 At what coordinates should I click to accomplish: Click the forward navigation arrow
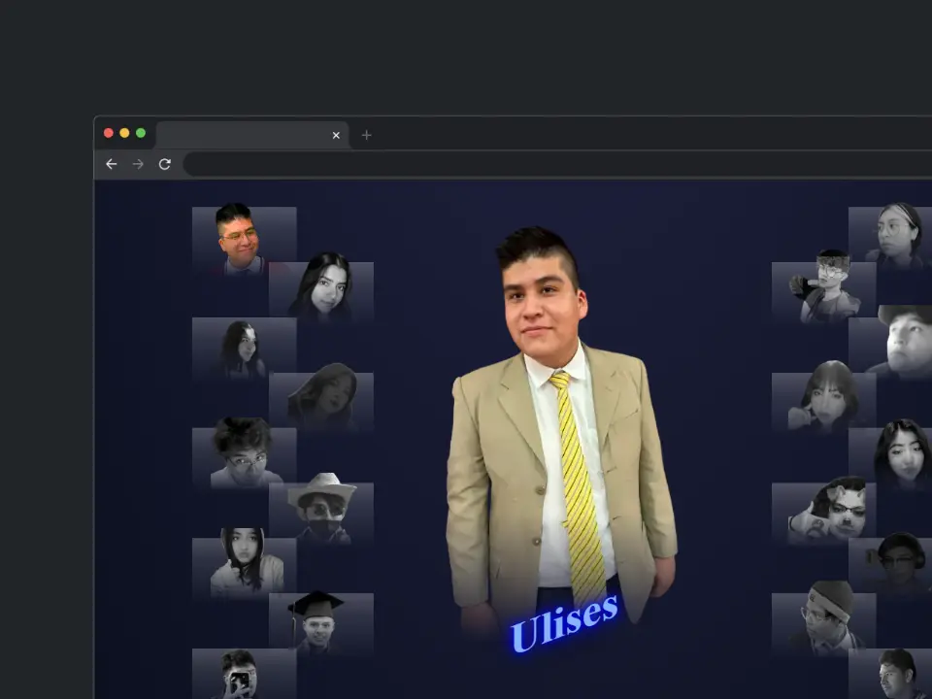[x=138, y=164]
